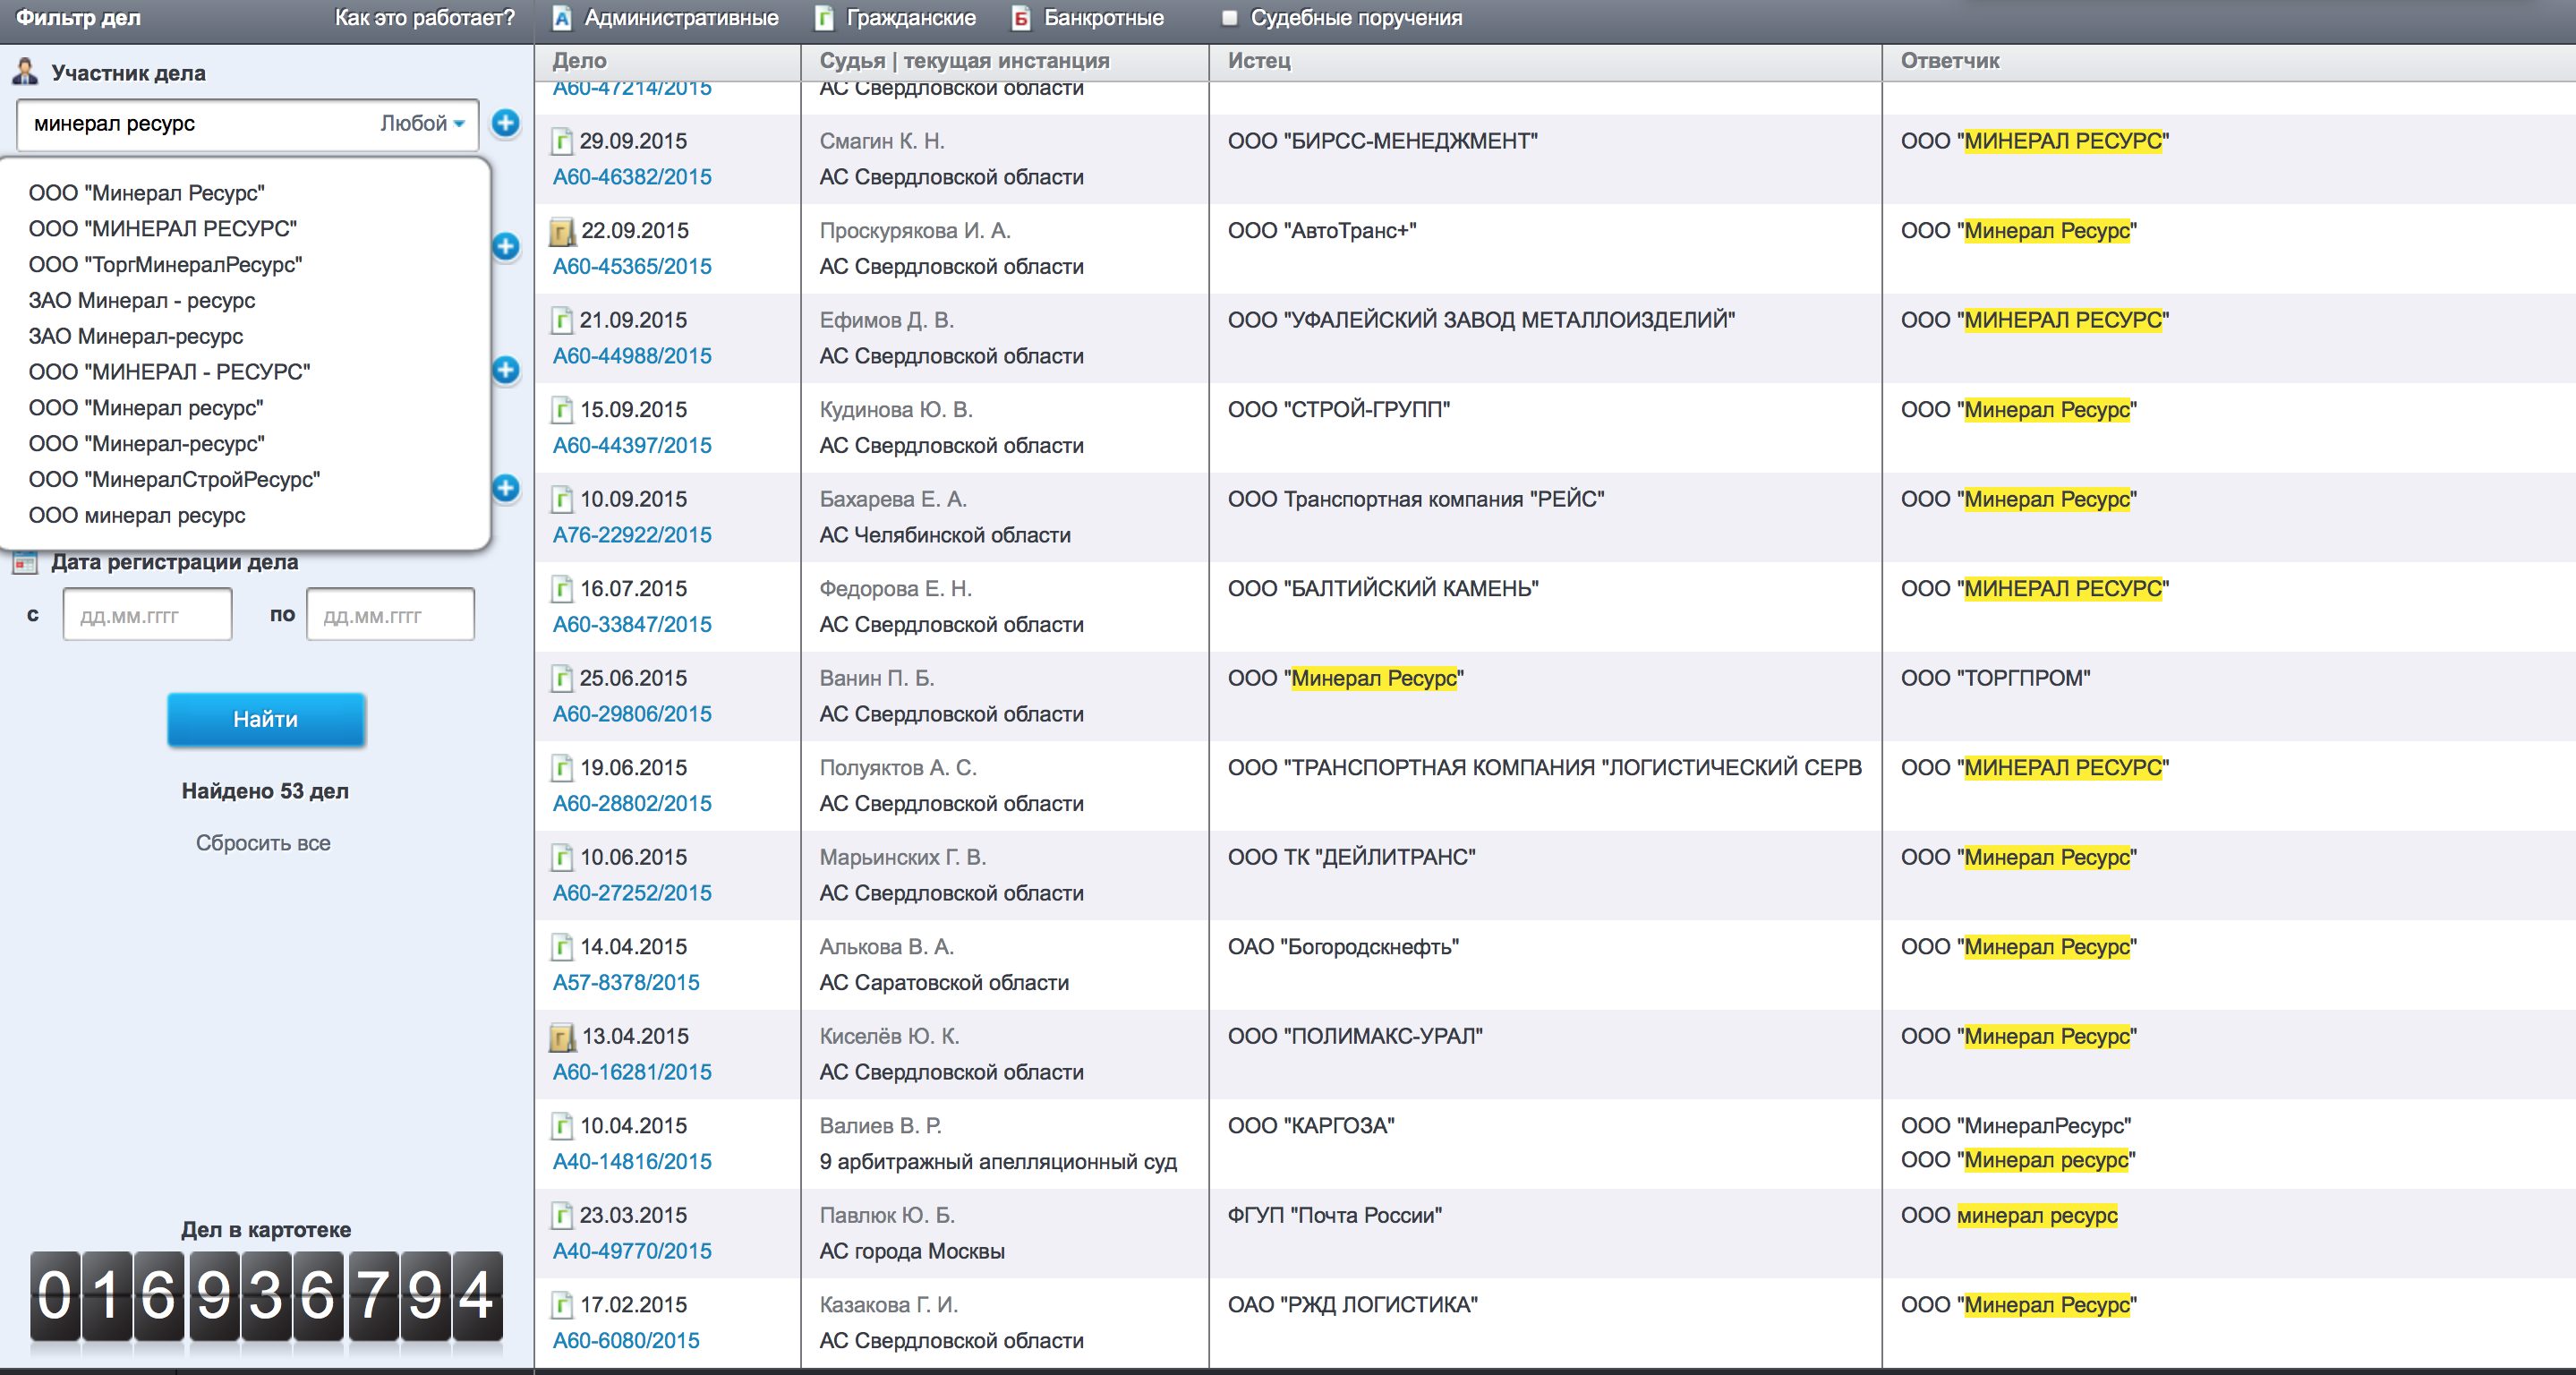This screenshot has height=1375, width=2576.
Task: Select the Гражданские tab
Action: tap(911, 18)
